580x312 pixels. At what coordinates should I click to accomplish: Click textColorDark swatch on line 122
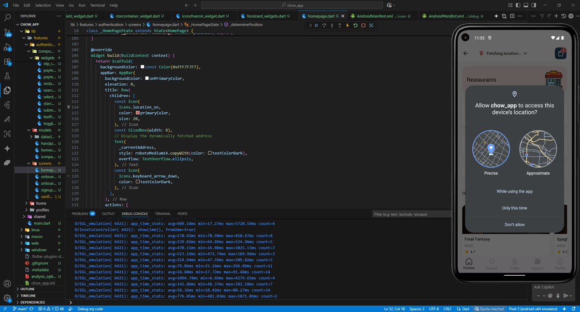pyautogui.click(x=210, y=153)
